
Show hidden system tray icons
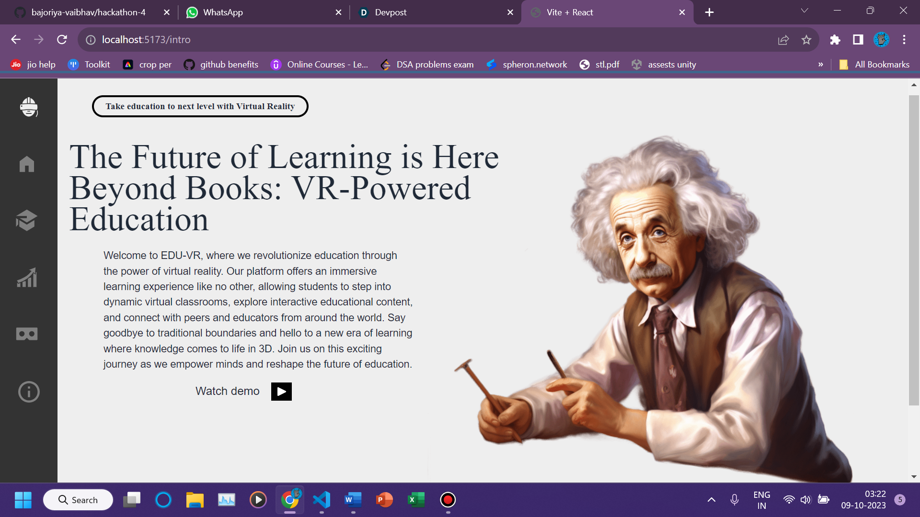point(712,500)
